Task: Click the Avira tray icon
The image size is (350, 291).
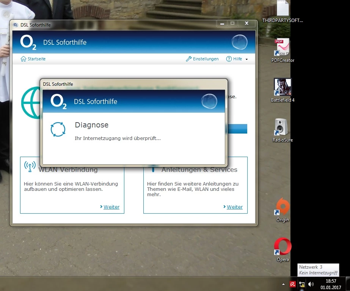Action: pos(293,284)
